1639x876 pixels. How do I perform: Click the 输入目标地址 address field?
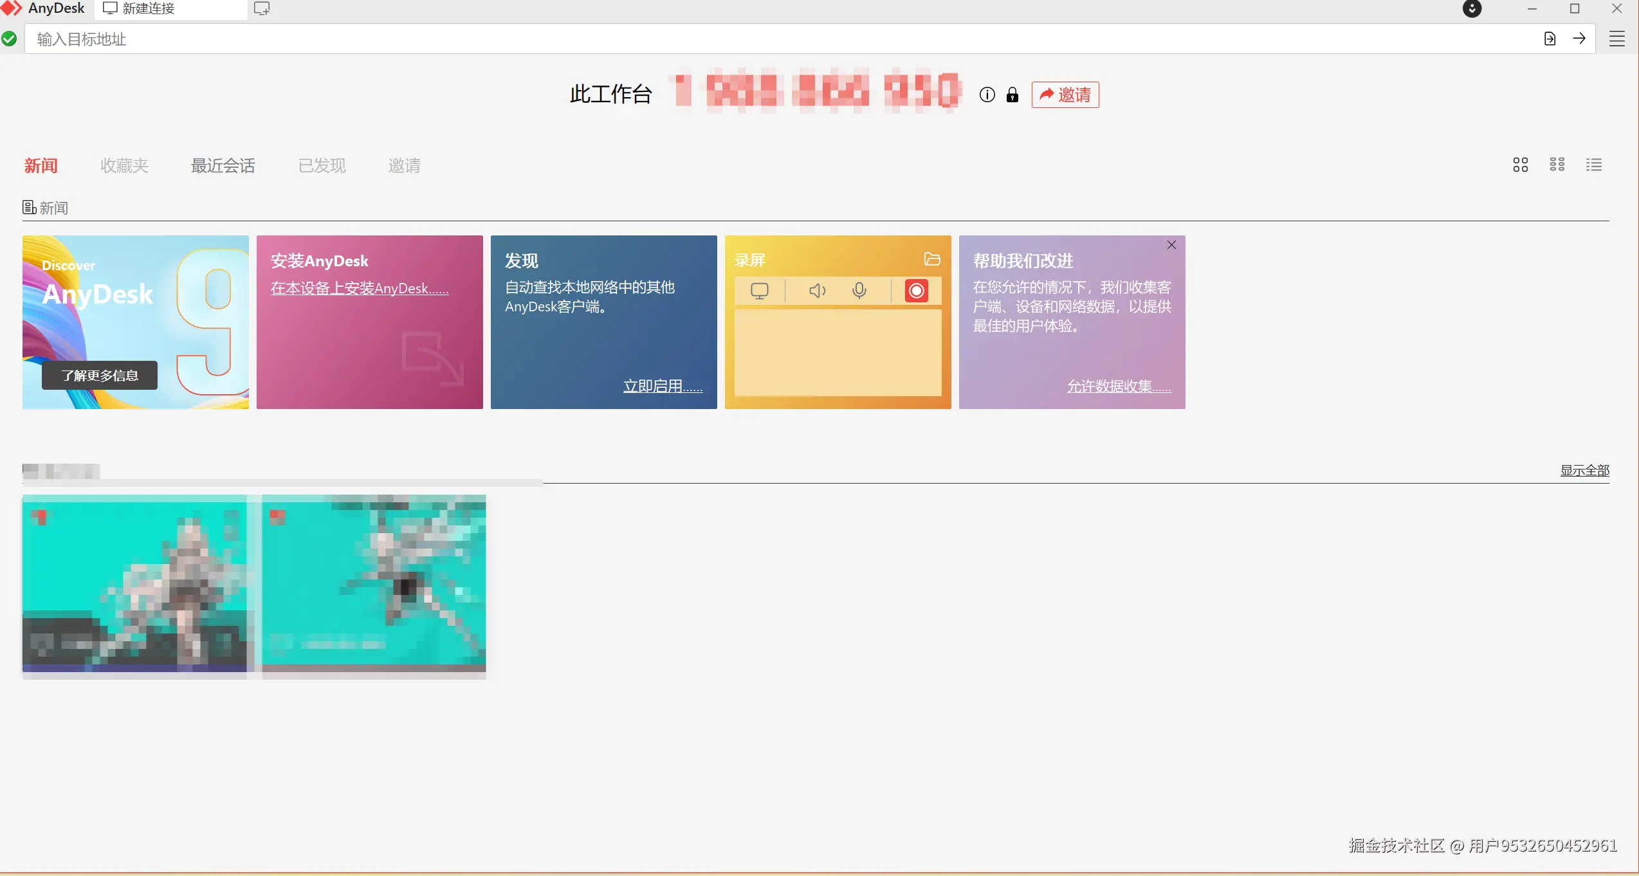[x=772, y=39]
